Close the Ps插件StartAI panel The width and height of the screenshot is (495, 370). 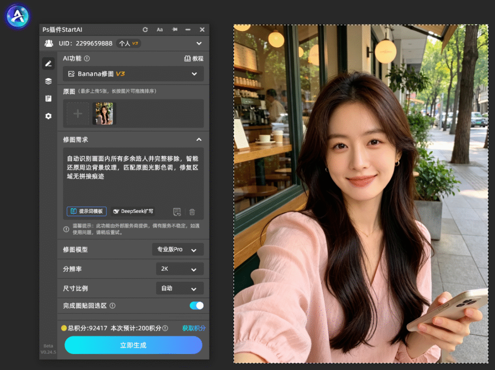[x=202, y=29]
